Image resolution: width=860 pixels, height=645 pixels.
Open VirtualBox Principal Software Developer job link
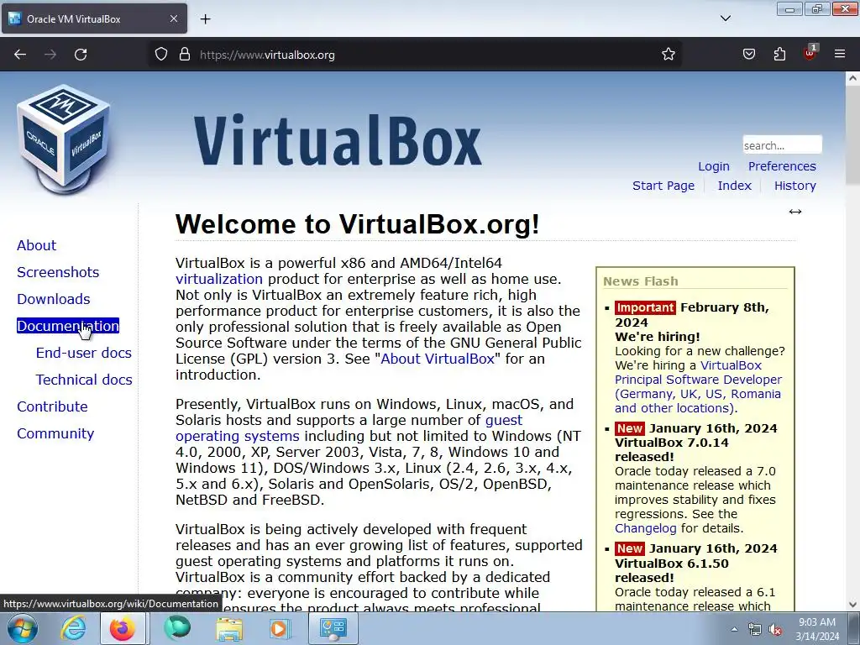pos(698,386)
